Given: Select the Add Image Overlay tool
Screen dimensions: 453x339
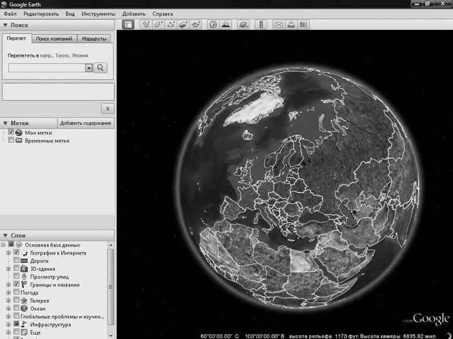Looking at the screenshot, I should [183, 24].
